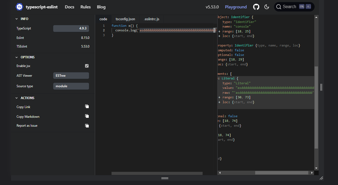Click line number 2 in editor
The height and width of the screenshot is (185, 338).
pos(104,30)
